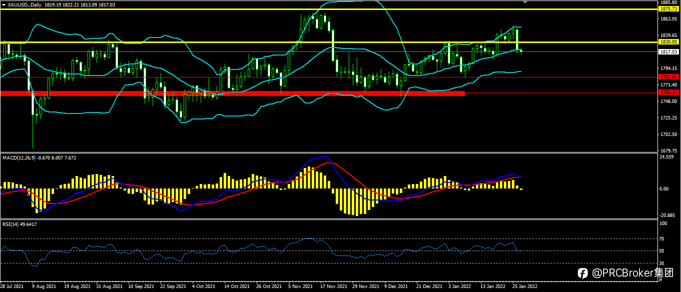Click the '9 Dec 2021' date label
Screen dimensions: 681x292
(x=396, y=287)
